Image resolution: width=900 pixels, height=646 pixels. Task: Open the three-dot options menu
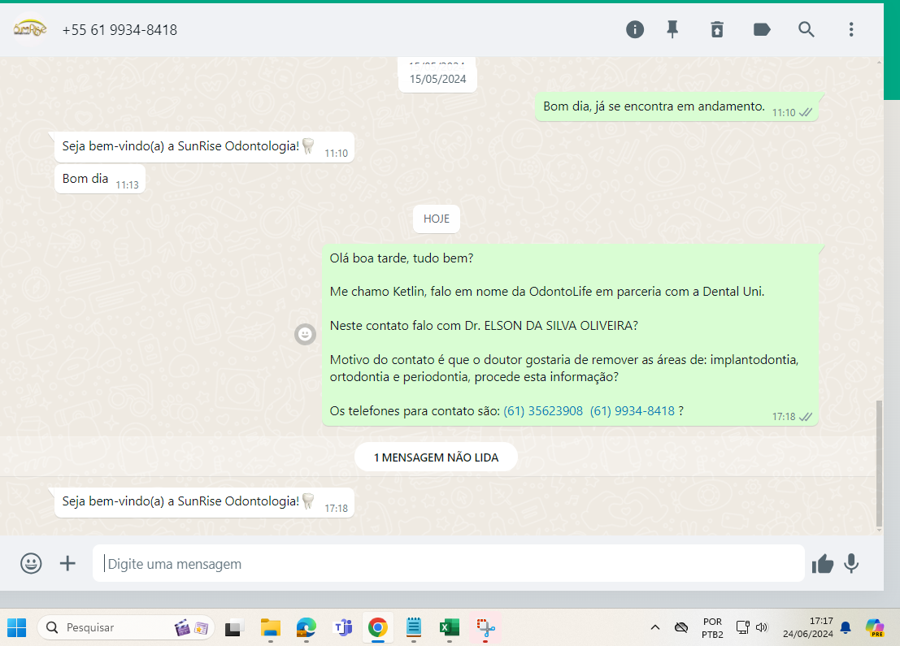(851, 29)
